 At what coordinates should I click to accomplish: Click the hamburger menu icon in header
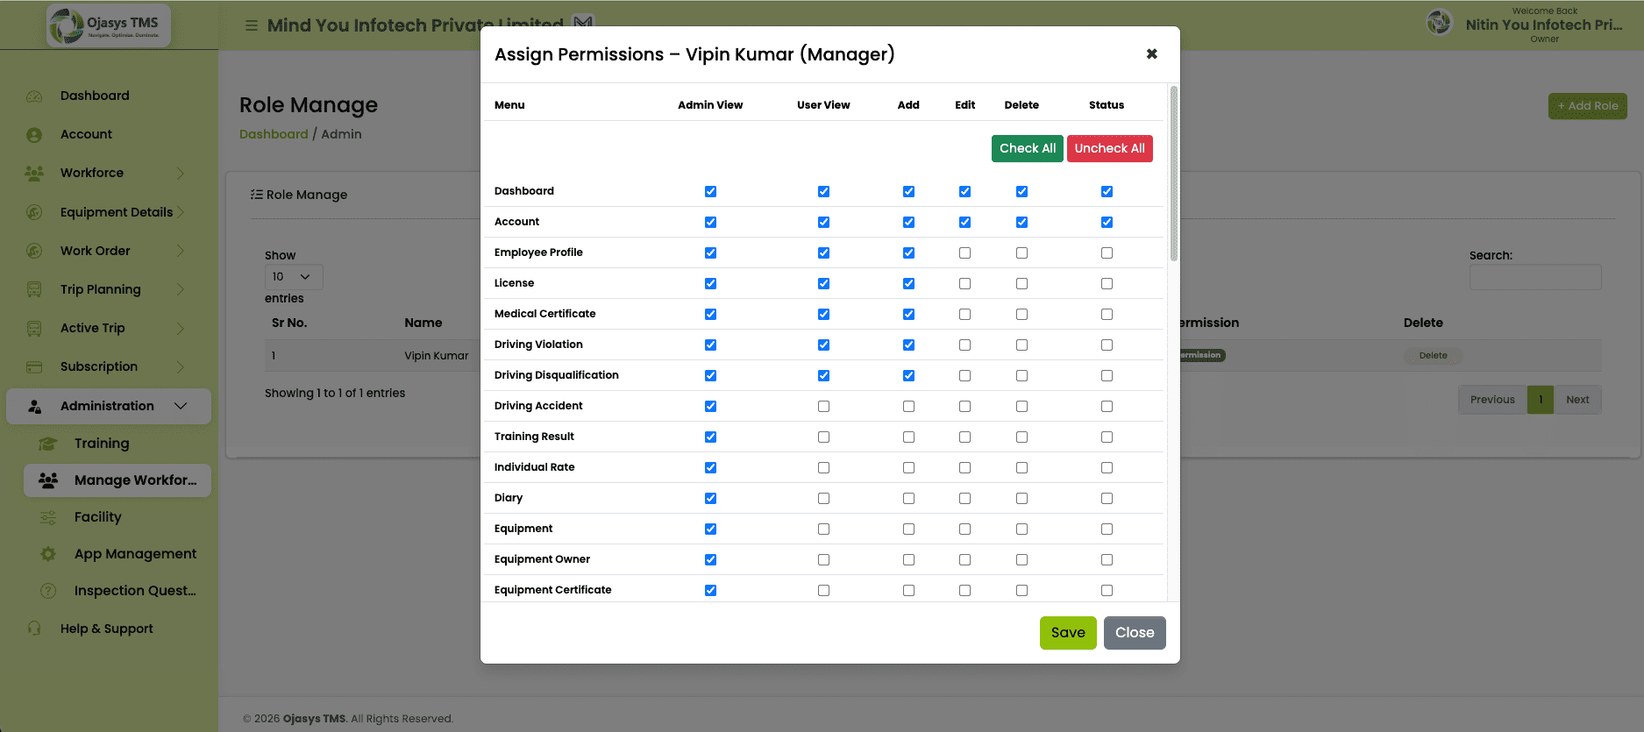[x=252, y=25]
